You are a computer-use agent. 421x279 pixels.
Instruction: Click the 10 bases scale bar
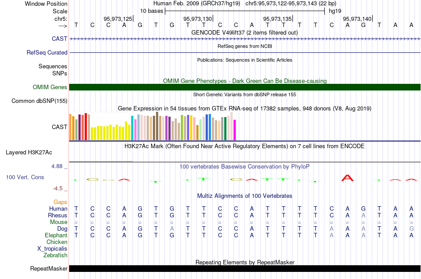pyautogui.click(x=245, y=11)
